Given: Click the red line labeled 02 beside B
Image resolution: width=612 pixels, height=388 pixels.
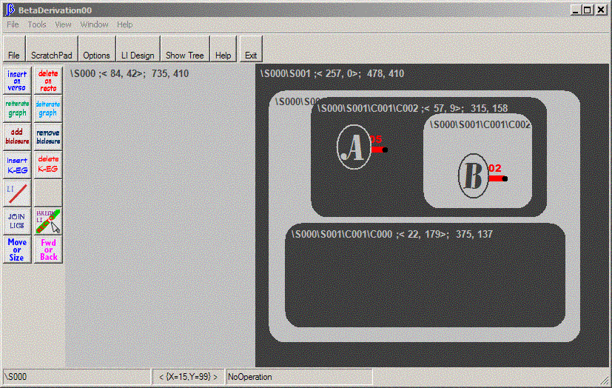Looking at the screenshot, I should click(x=495, y=178).
